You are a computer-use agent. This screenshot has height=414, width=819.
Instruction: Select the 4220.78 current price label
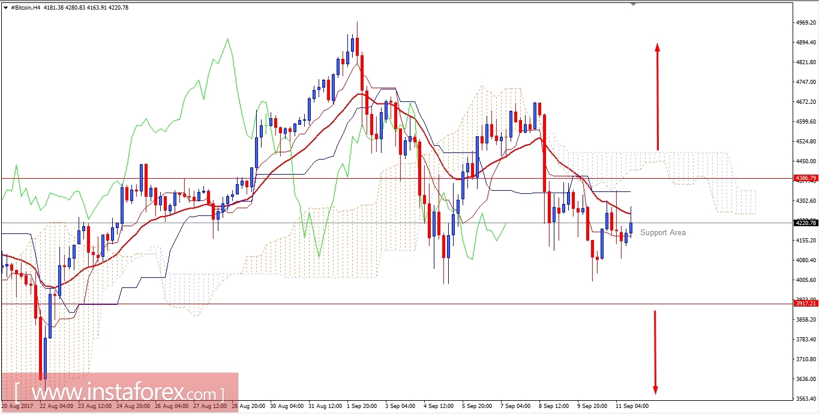[806, 223]
